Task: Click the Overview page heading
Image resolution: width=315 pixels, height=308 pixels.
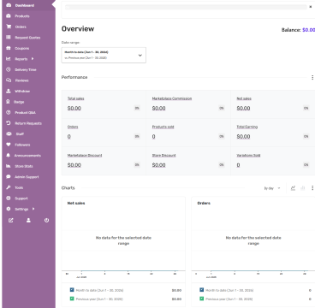Action: tap(78, 29)
